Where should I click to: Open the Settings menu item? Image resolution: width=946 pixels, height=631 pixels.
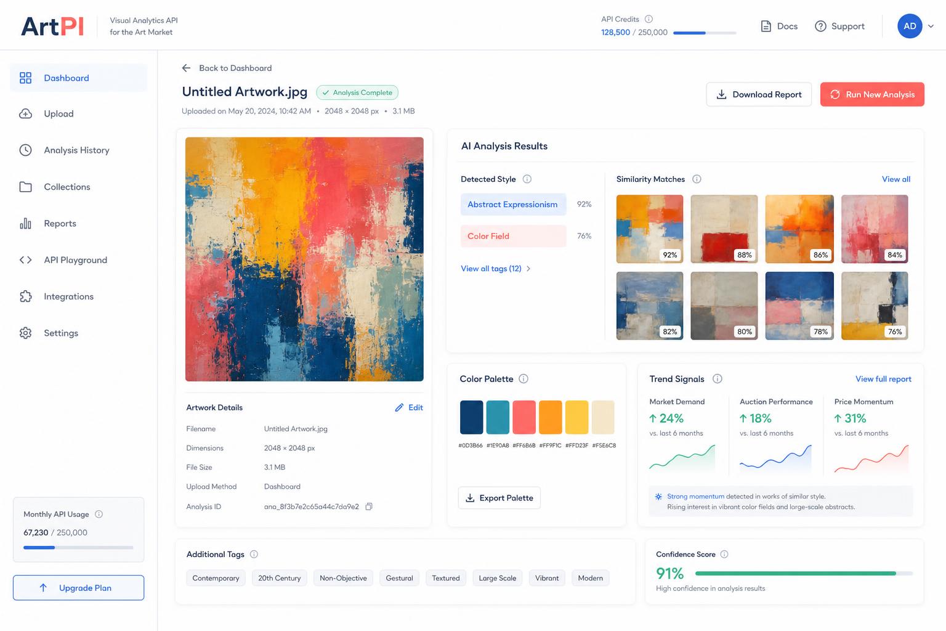[x=79, y=333]
